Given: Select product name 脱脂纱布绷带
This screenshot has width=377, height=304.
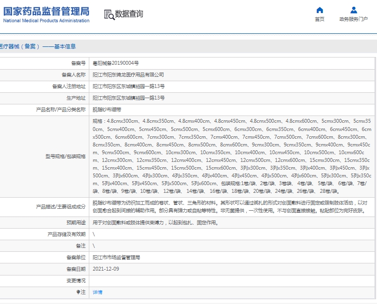Looking at the screenshot, I should pyautogui.click(x=107, y=110).
